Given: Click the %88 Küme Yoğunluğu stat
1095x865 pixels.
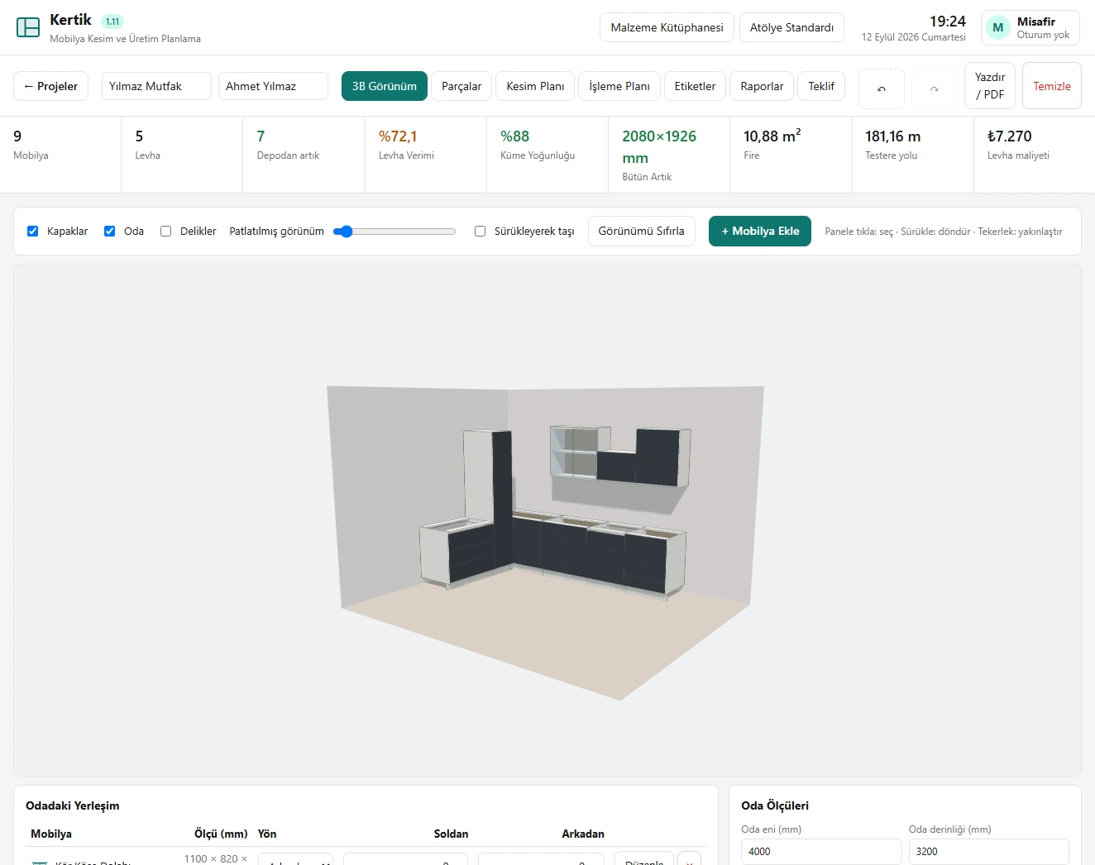Looking at the screenshot, I should point(547,155).
